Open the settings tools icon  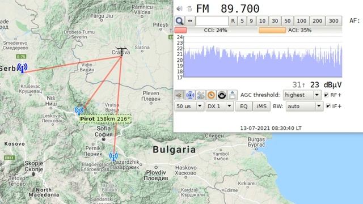201,95
